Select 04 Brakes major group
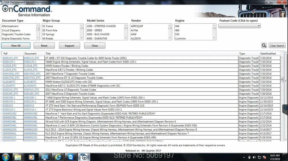 point(48,38)
